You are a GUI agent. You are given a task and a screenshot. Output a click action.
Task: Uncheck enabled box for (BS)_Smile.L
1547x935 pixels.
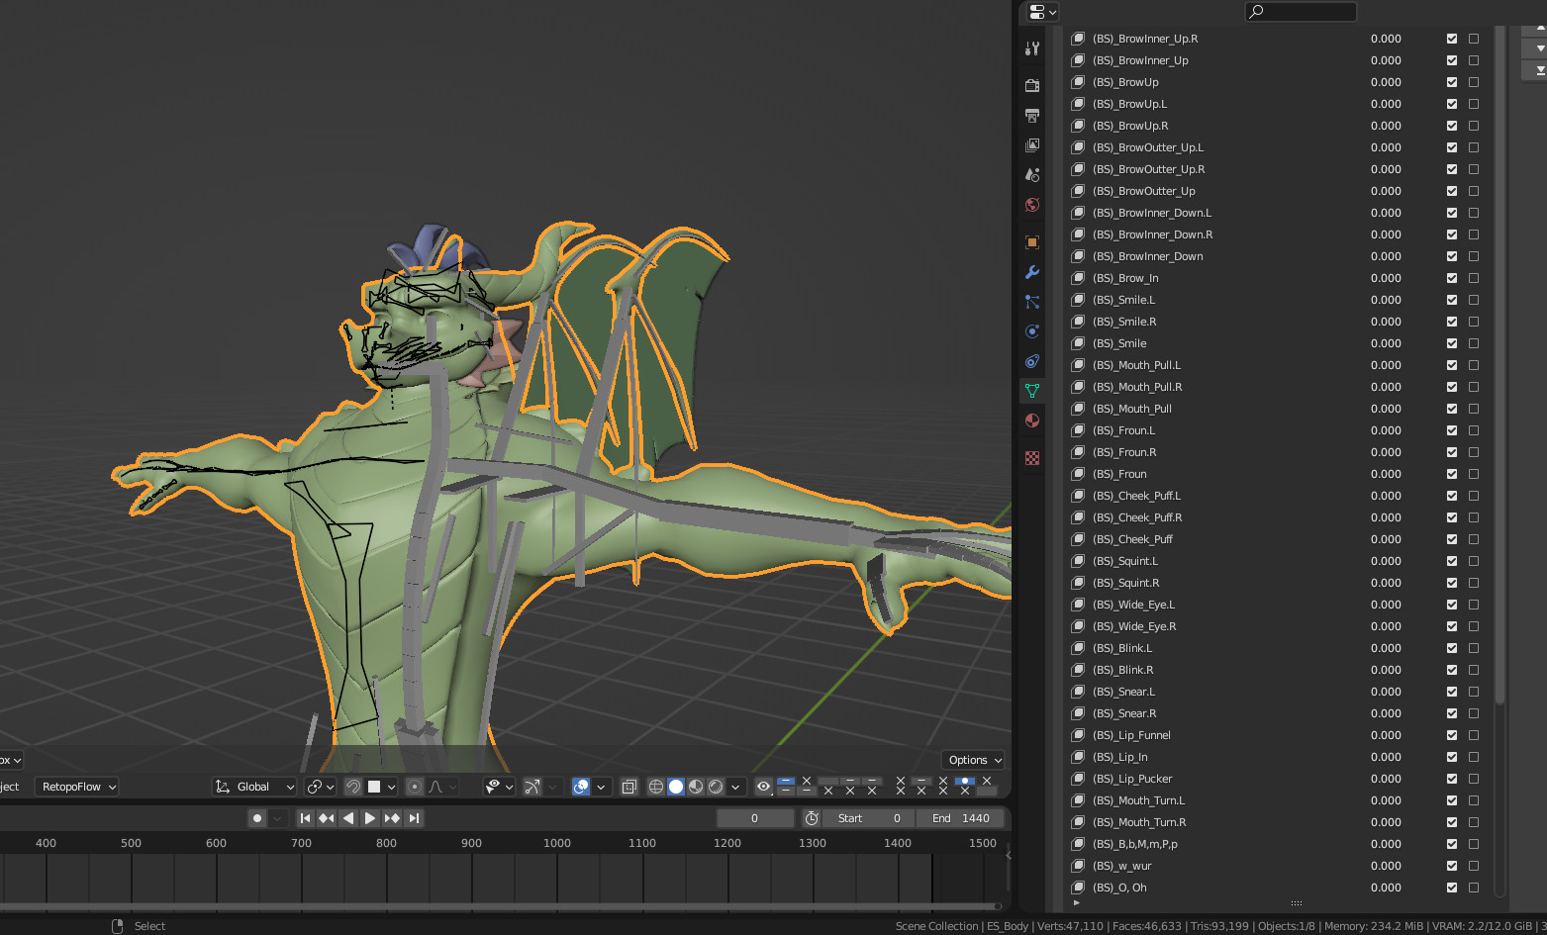[1452, 300]
